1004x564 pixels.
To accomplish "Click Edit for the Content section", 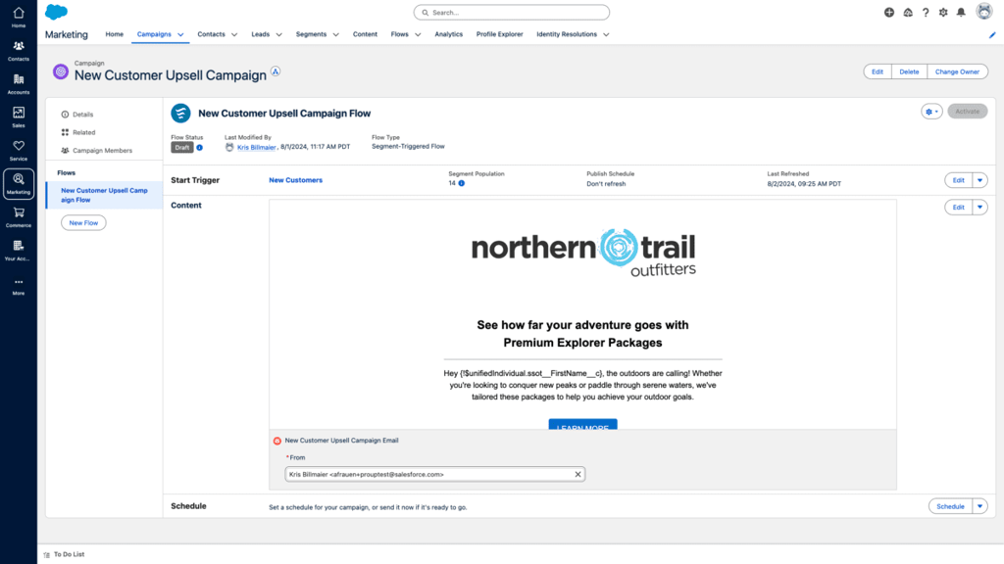I will pyautogui.click(x=959, y=208).
